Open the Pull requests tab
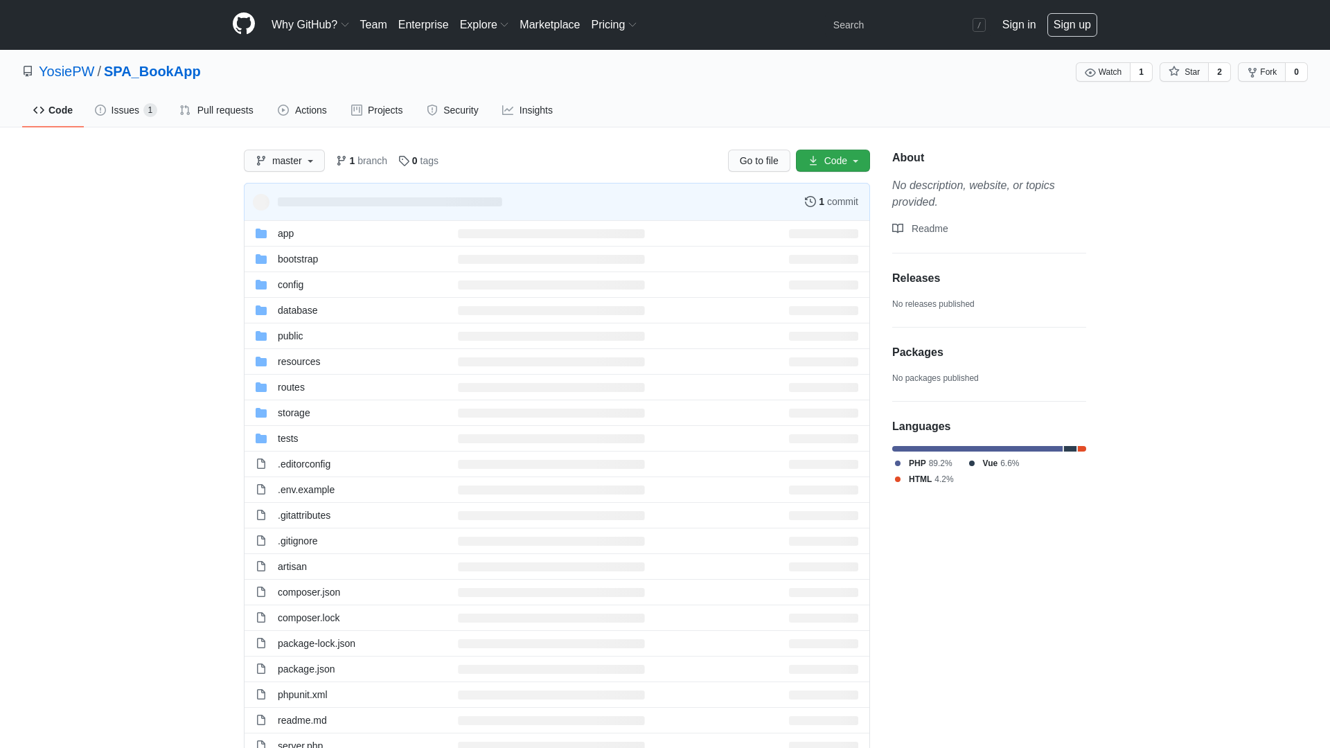The height and width of the screenshot is (748, 1330). point(216,110)
